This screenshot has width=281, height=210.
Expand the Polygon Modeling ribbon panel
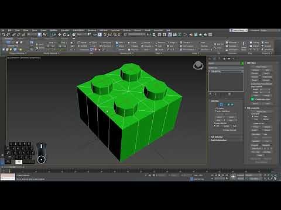click(x=17, y=53)
